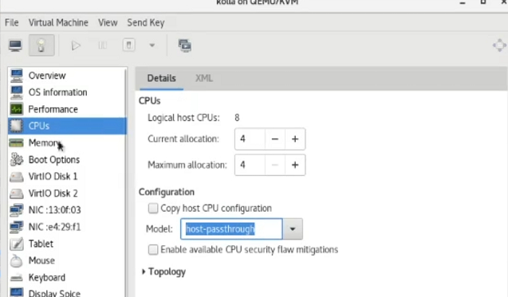Viewport: 508px width, 297px height.
Task: Open shutdown options dropdown arrow in toolbar
Action: [x=152, y=45]
